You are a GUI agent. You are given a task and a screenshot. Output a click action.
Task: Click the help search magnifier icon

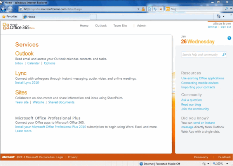(224, 54)
